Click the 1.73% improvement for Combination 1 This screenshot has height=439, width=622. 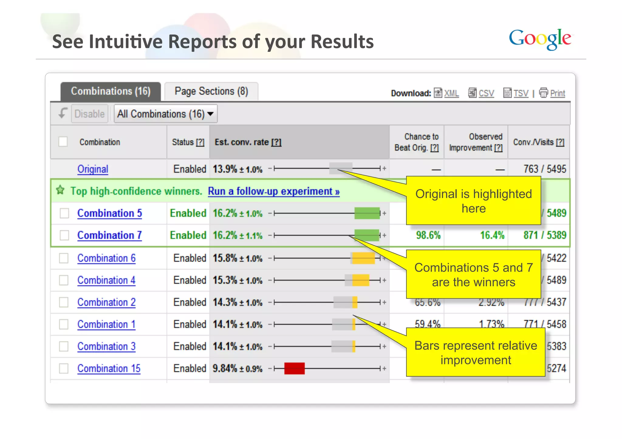pos(492,323)
